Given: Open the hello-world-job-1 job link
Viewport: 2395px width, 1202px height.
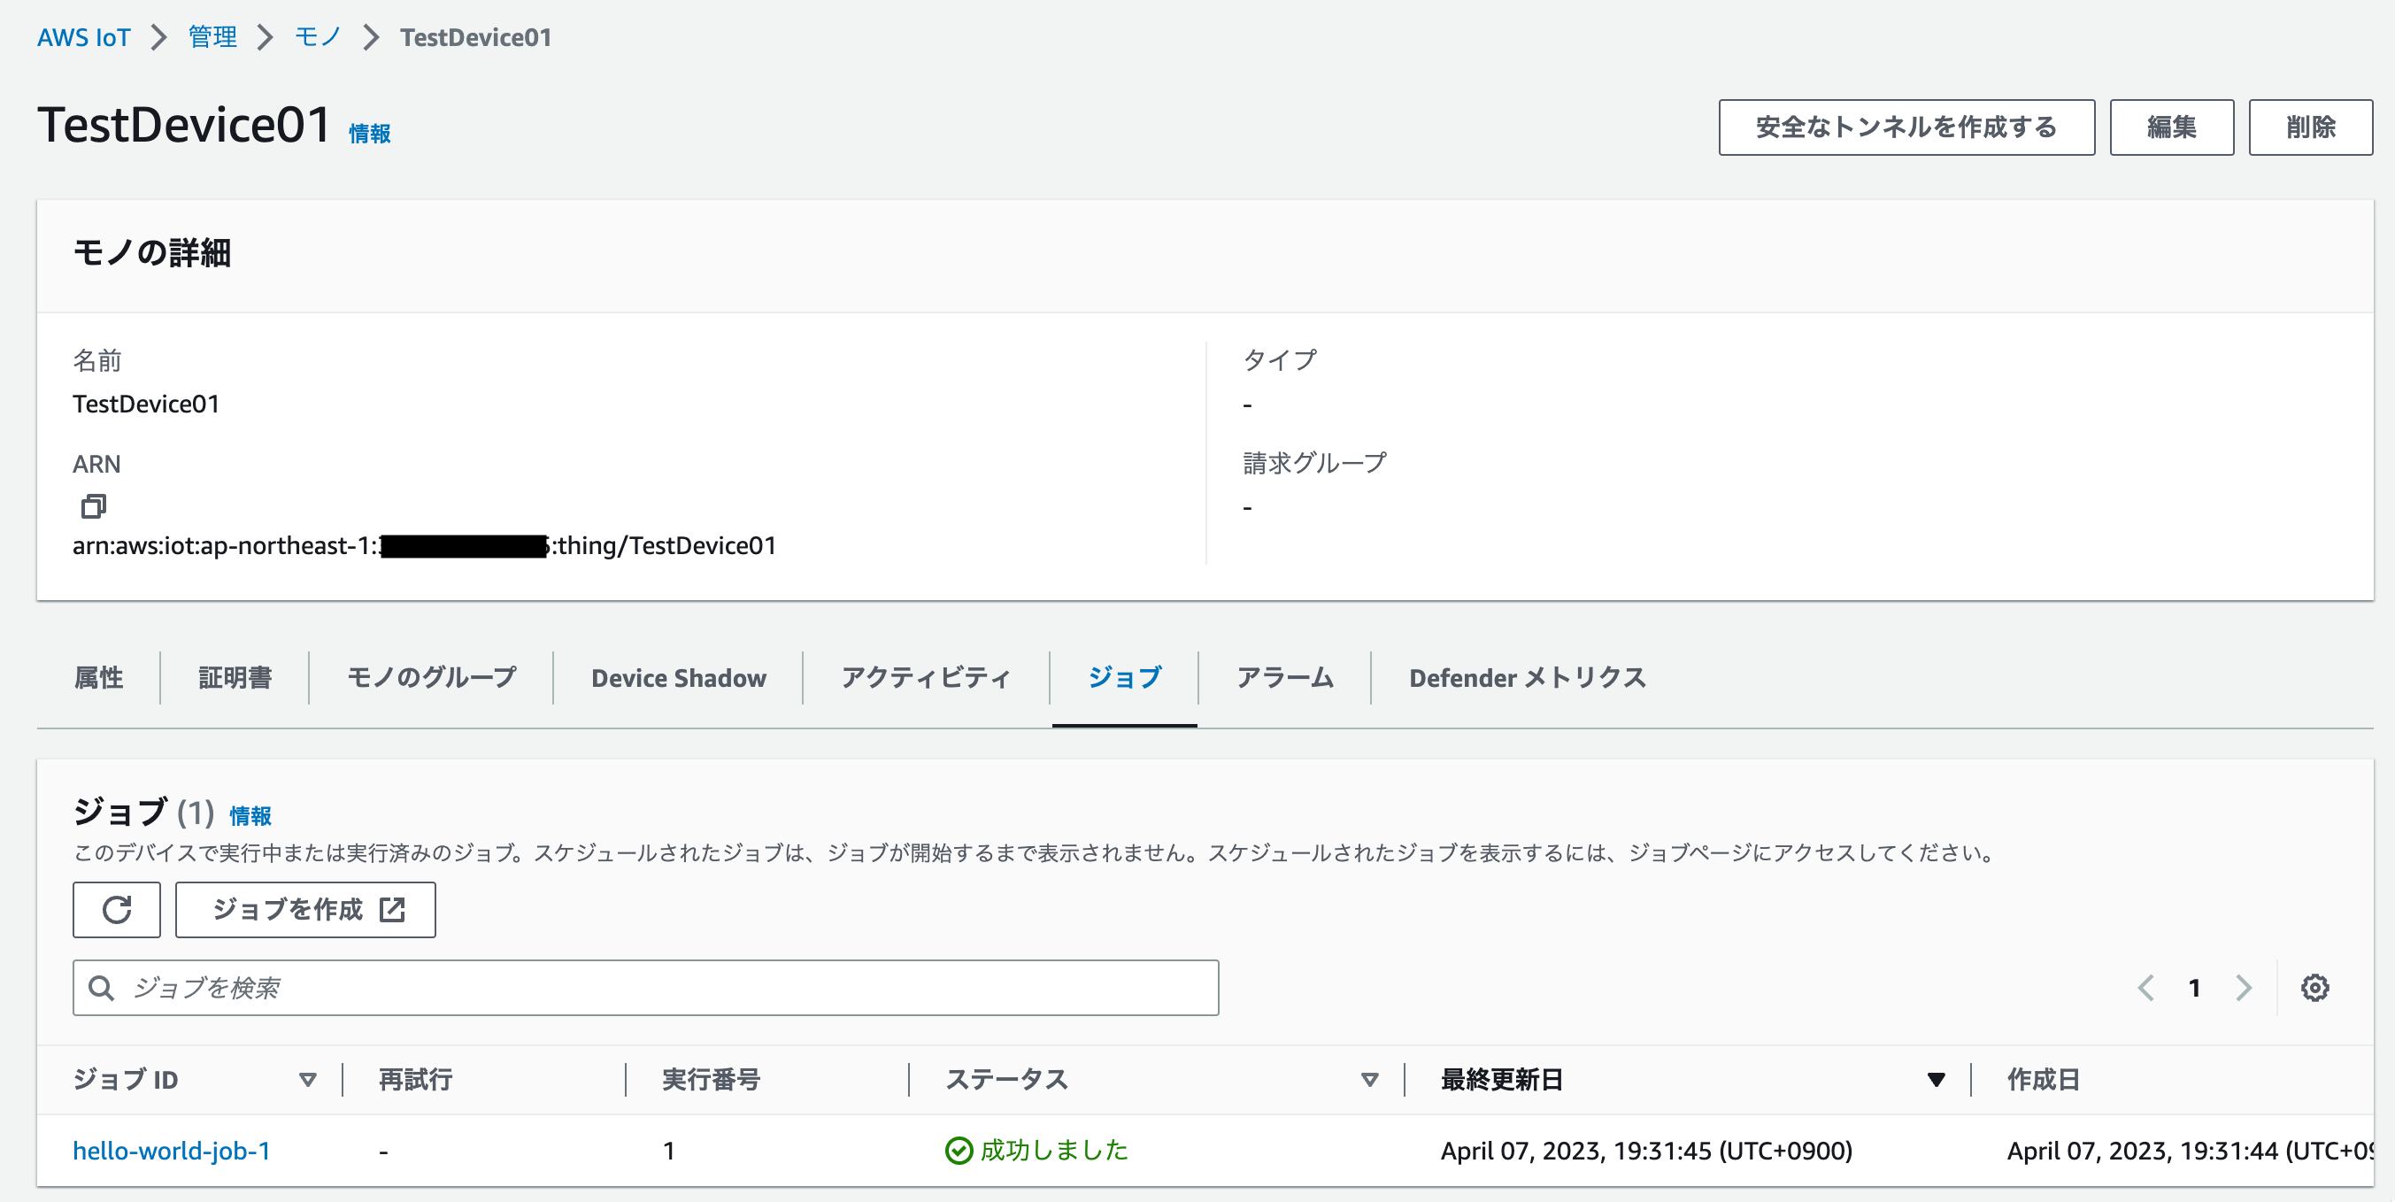Looking at the screenshot, I should pyautogui.click(x=171, y=1151).
